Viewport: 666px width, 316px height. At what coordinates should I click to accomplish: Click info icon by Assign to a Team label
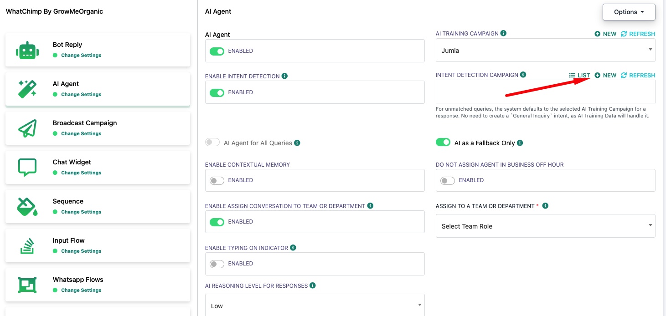(545, 206)
